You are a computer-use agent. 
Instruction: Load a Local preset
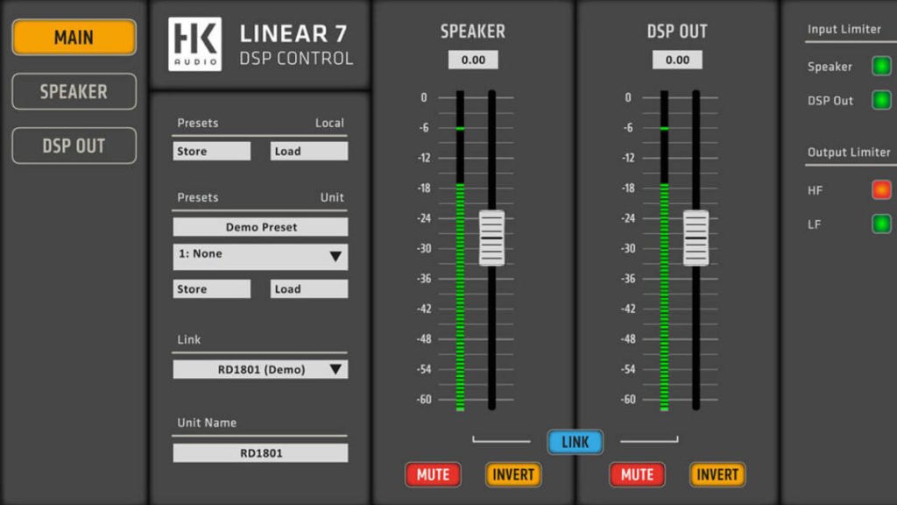[x=309, y=151]
